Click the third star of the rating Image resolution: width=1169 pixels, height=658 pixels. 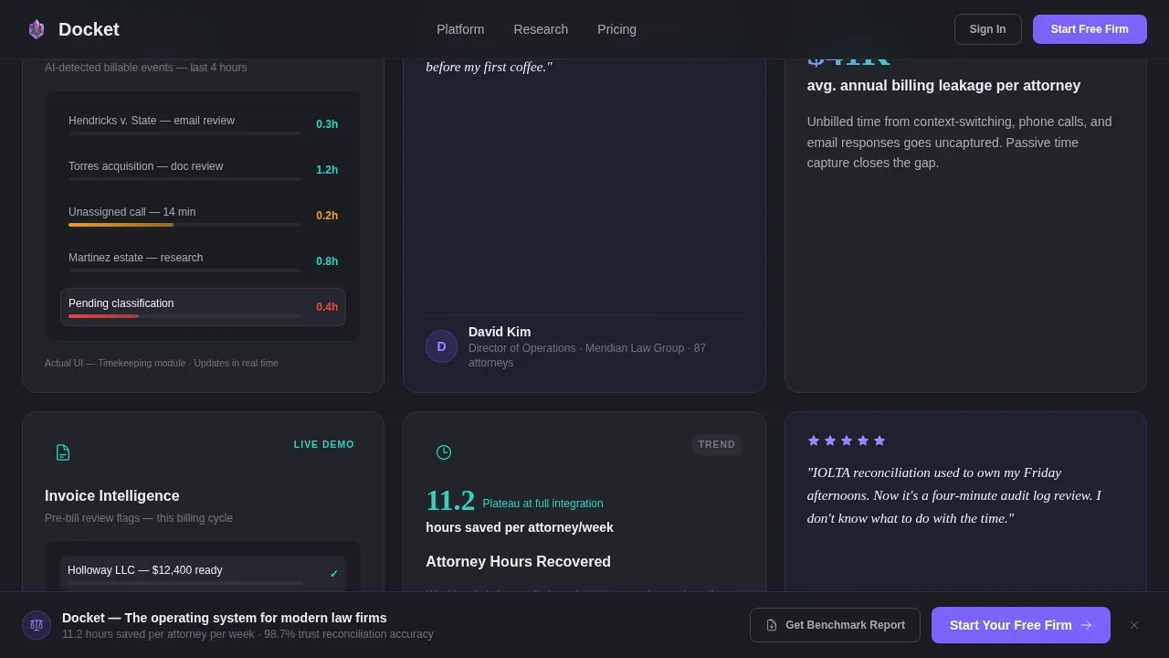click(x=847, y=440)
